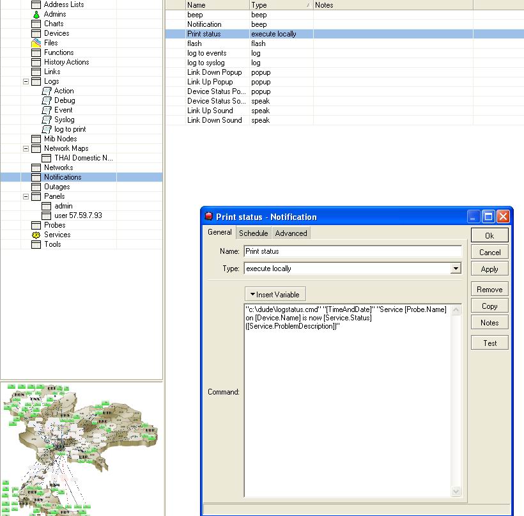Sort list by Name column header
Image resolution: width=524 pixels, height=516 pixels.
click(x=217, y=5)
